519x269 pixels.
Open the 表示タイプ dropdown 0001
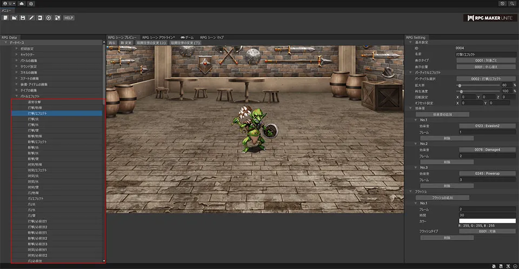coord(487,60)
